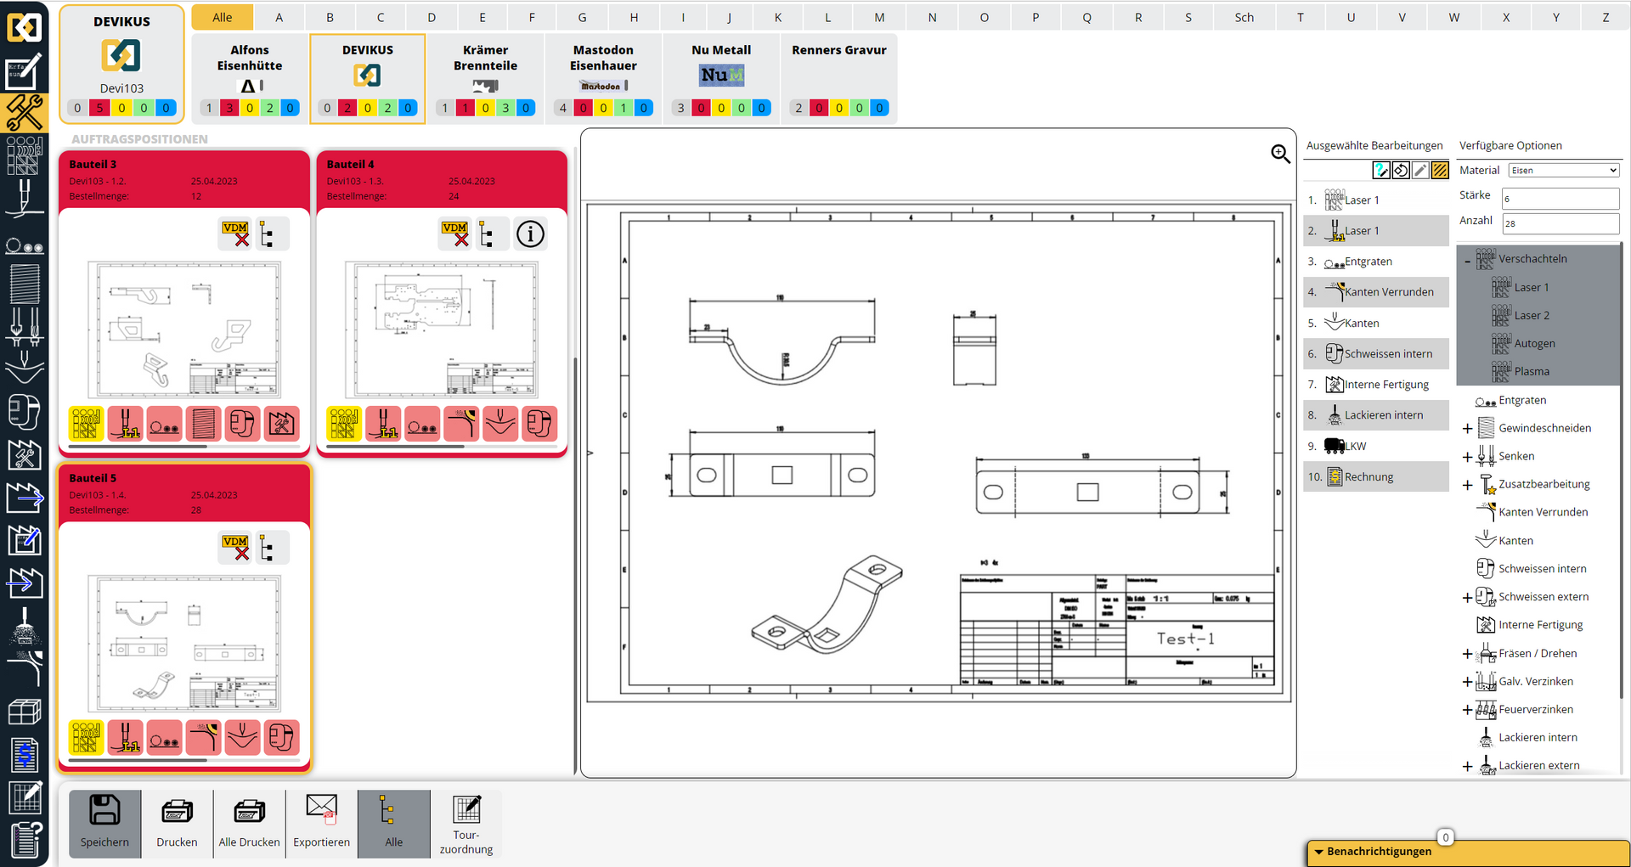Click the Speichern button
This screenshot has width=1631, height=867.
(104, 824)
